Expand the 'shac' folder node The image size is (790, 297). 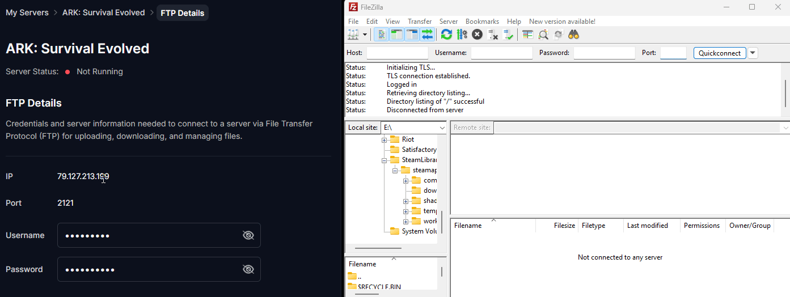pos(405,201)
